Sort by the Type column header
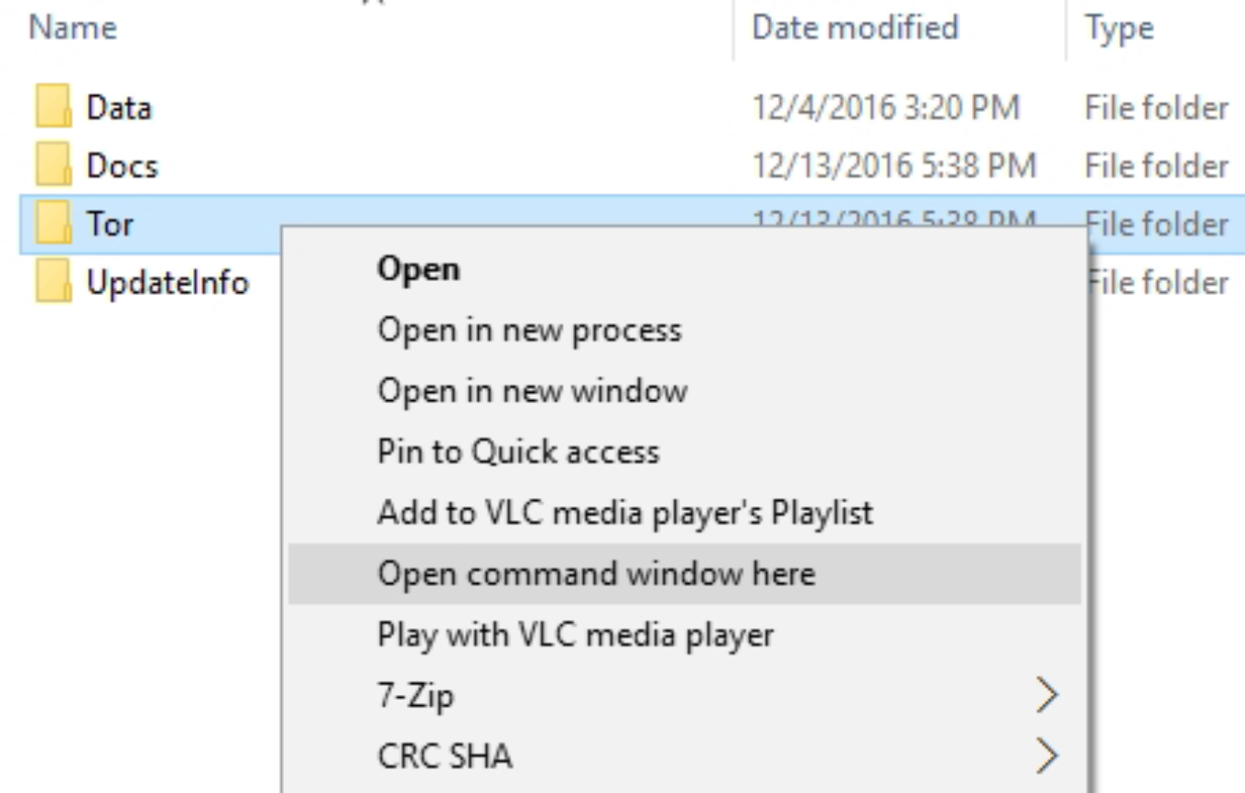The height and width of the screenshot is (793, 1245). click(1120, 28)
